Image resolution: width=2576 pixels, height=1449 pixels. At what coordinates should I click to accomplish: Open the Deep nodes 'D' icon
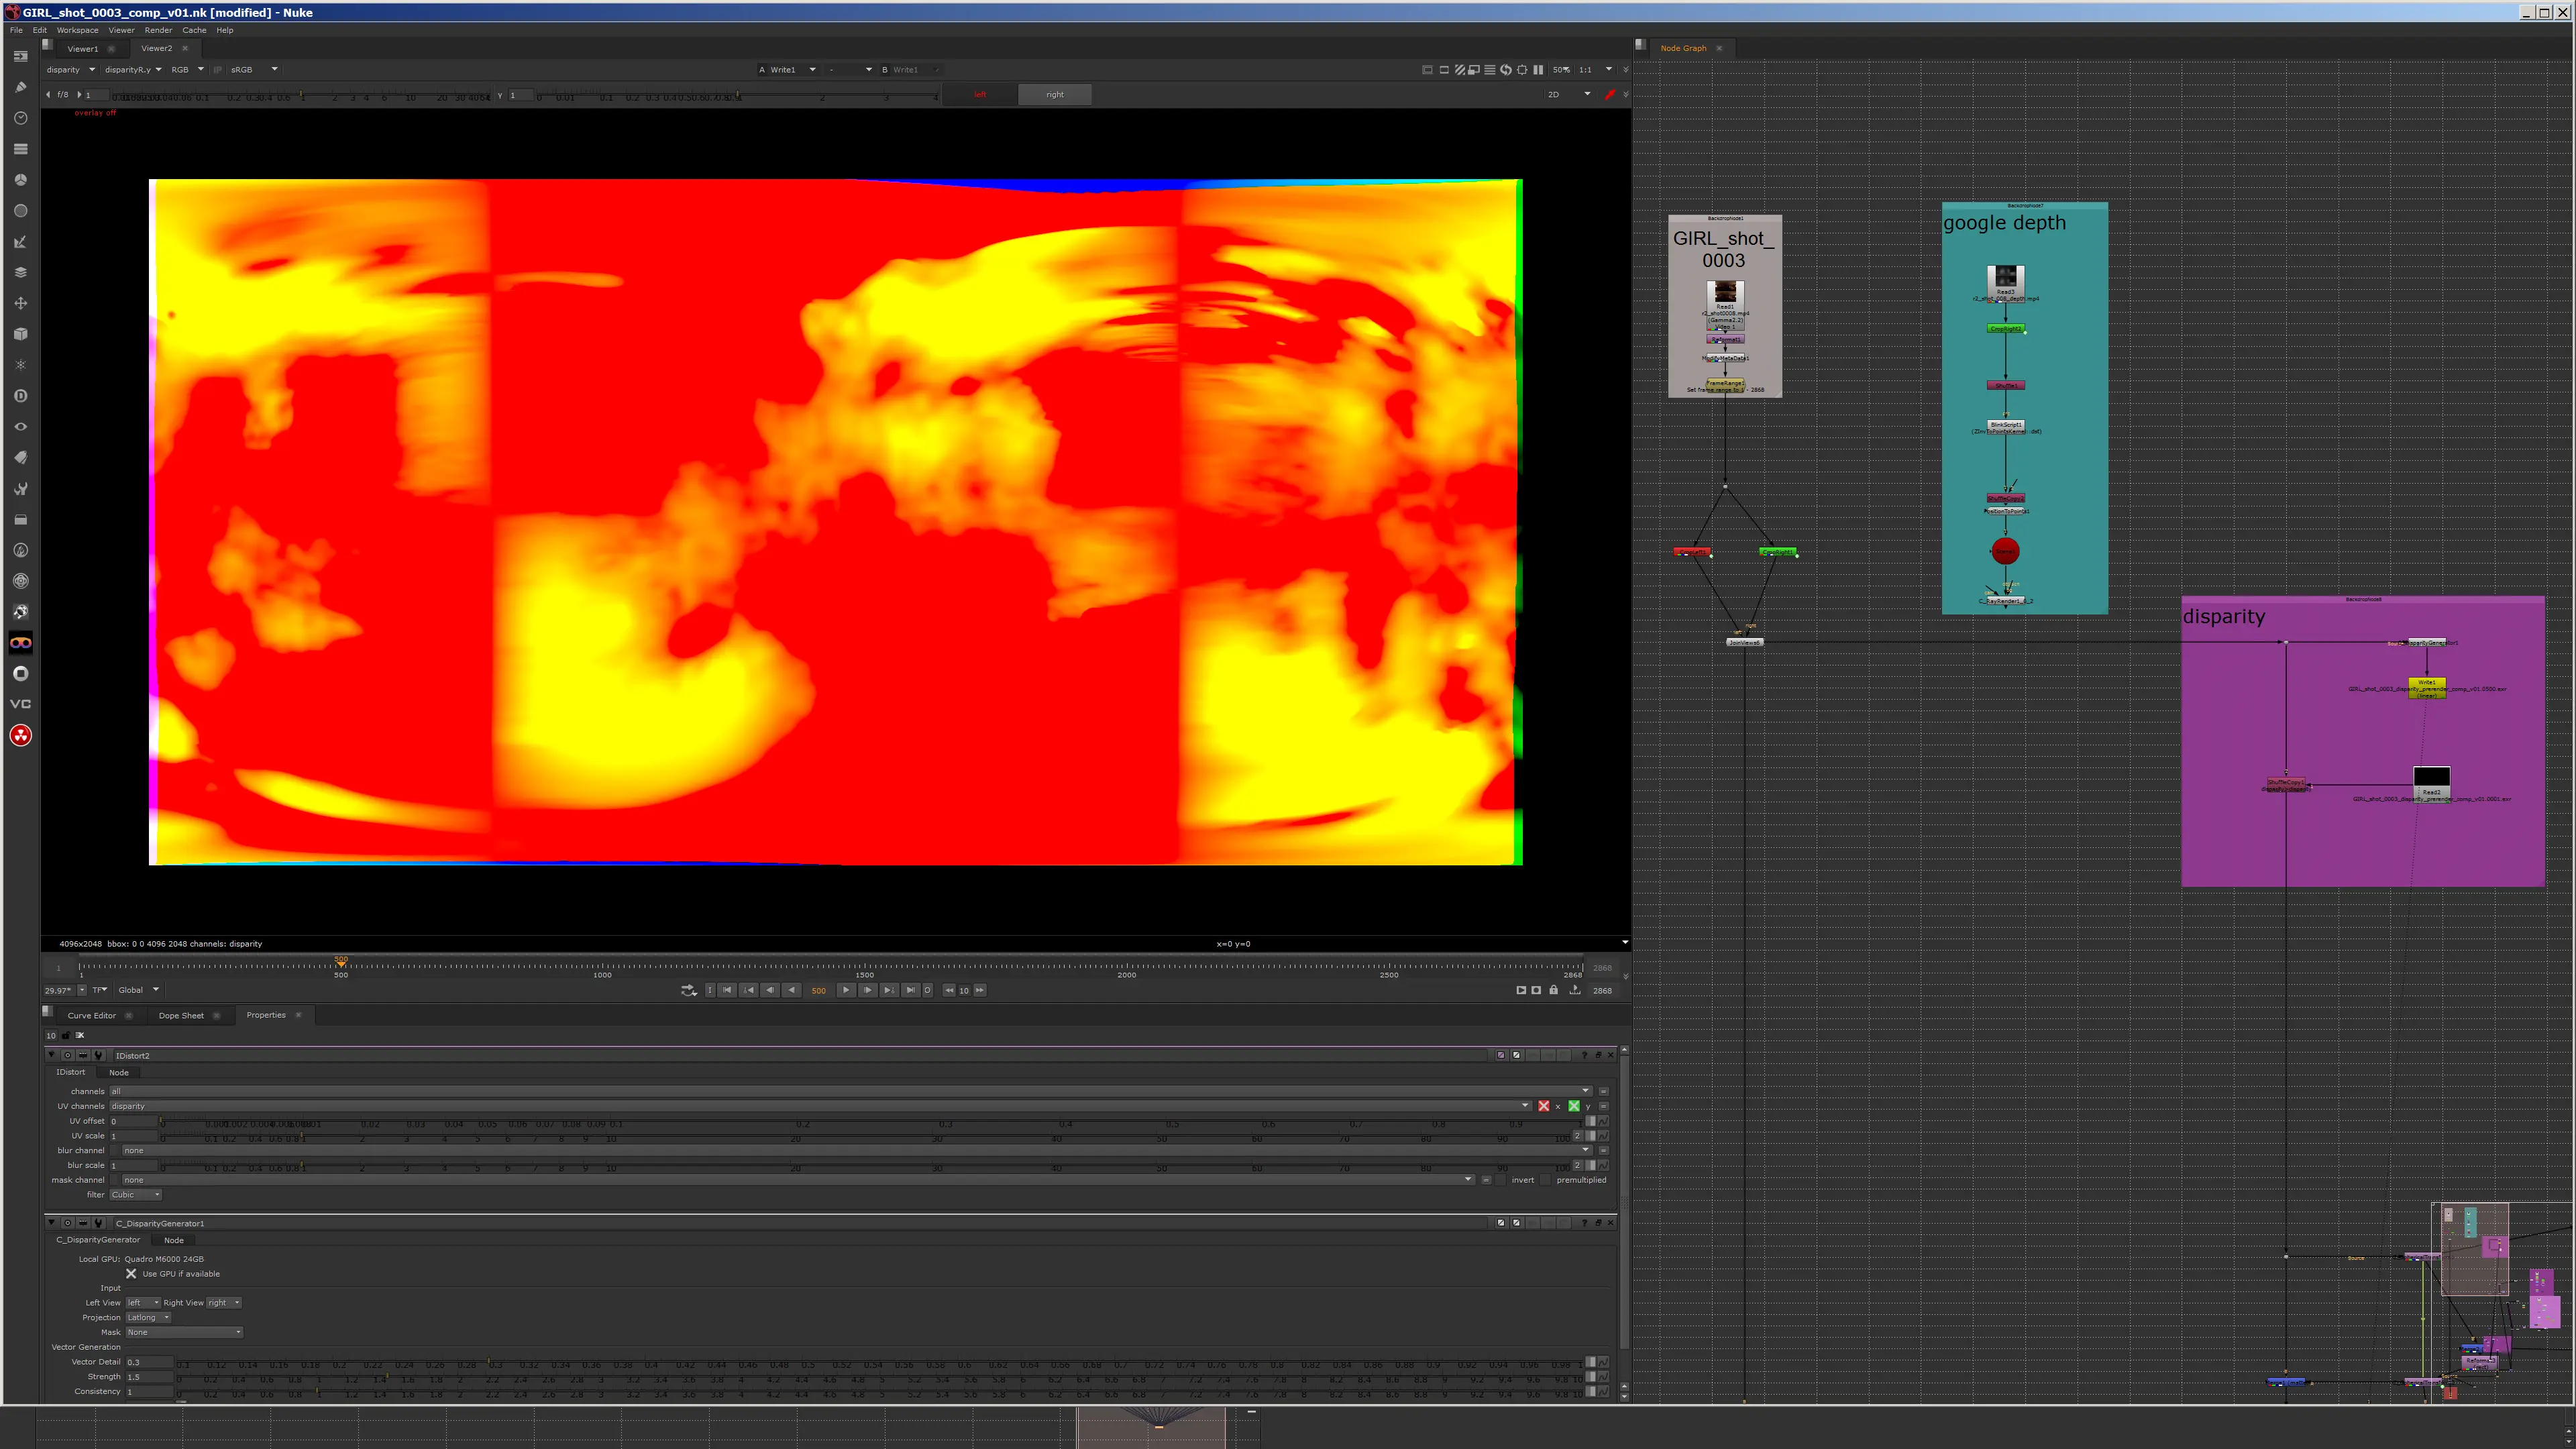click(20, 396)
